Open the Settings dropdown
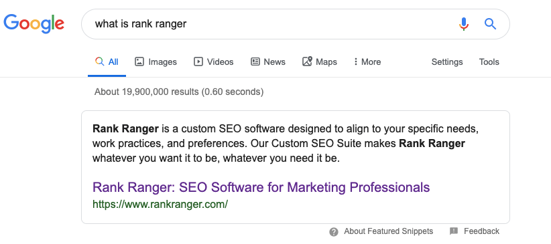The width and height of the screenshot is (551, 244). [x=447, y=62]
